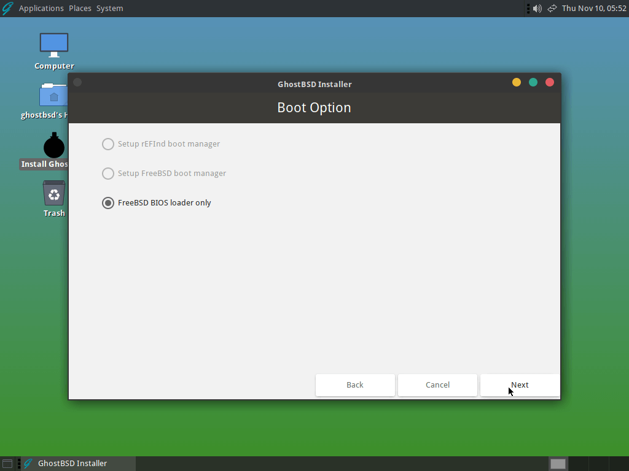
Task: Click GhostBSD Installer taskbar entry
Action: pos(79,464)
